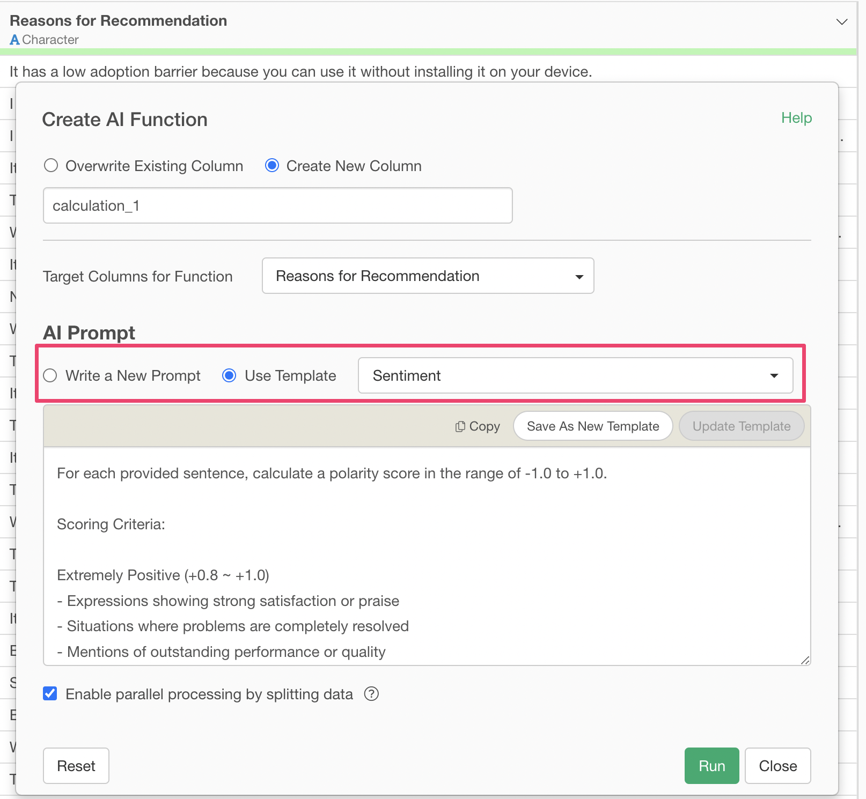Click the Close button

(x=777, y=766)
